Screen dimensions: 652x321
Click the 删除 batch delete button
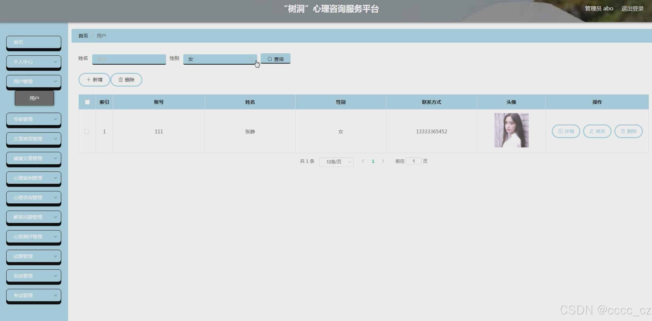(x=126, y=80)
